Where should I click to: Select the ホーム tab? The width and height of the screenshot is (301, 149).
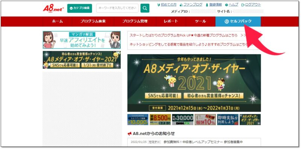[57, 21]
